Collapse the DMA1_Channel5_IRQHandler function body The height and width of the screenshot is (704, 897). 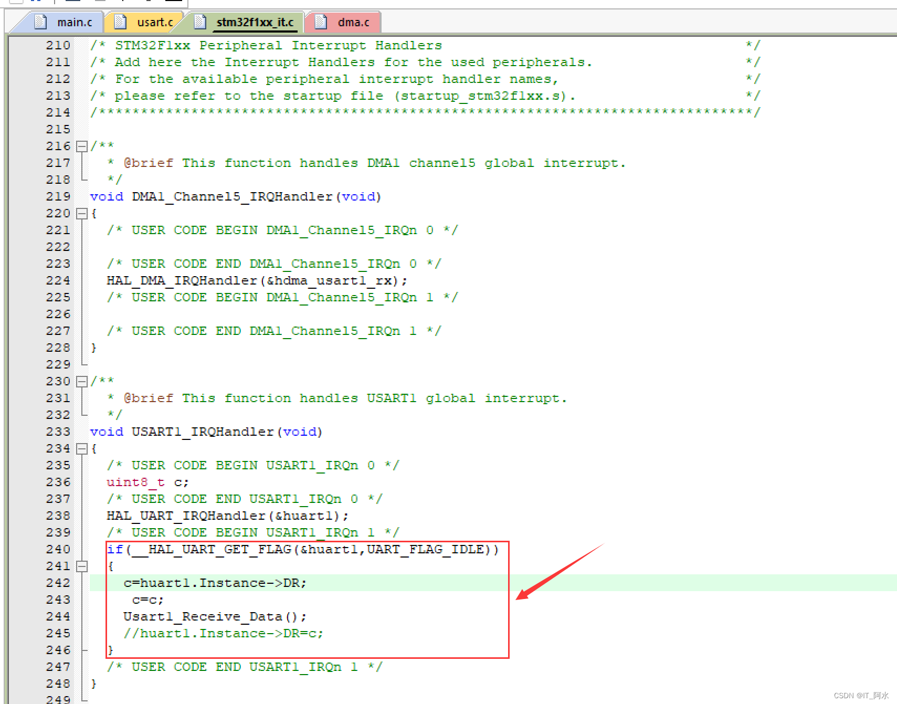pos(82,213)
